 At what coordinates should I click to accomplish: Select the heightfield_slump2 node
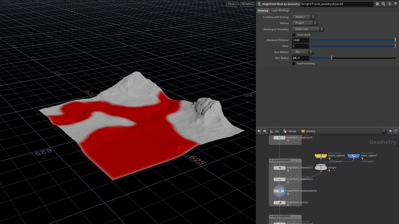(x=279, y=202)
